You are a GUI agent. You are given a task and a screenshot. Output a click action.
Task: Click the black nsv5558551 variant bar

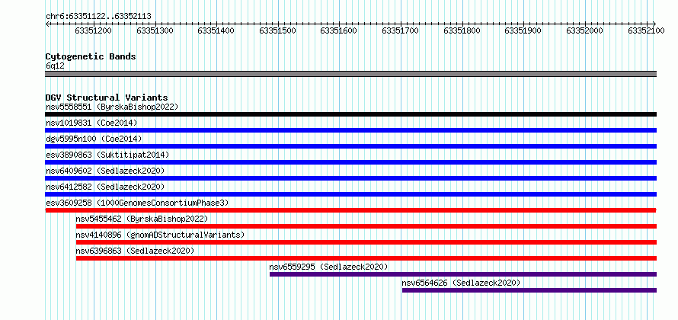(x=350, y=114)
